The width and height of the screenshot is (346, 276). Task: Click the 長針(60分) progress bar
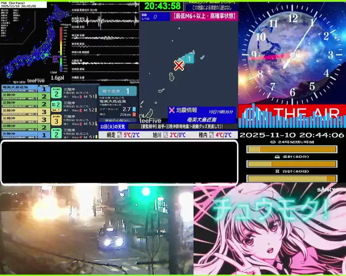point(292,164)
